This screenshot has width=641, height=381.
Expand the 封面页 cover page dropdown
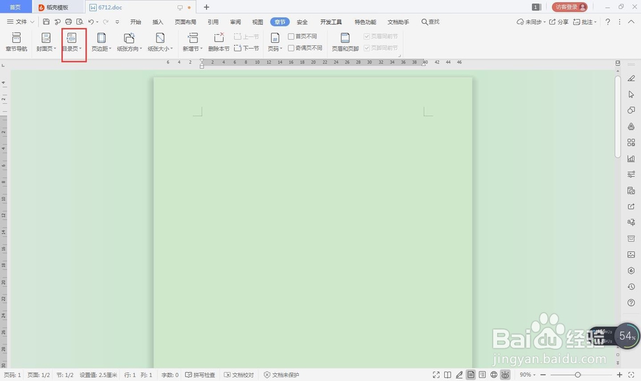46,42
